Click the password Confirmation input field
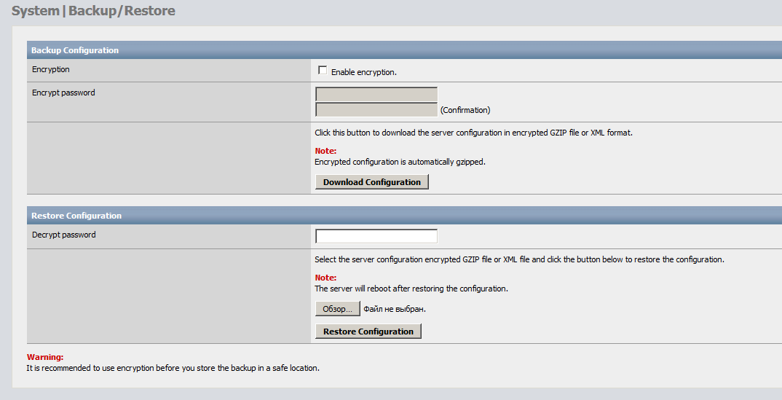The image size is (782, 400). tap(376, 110)
